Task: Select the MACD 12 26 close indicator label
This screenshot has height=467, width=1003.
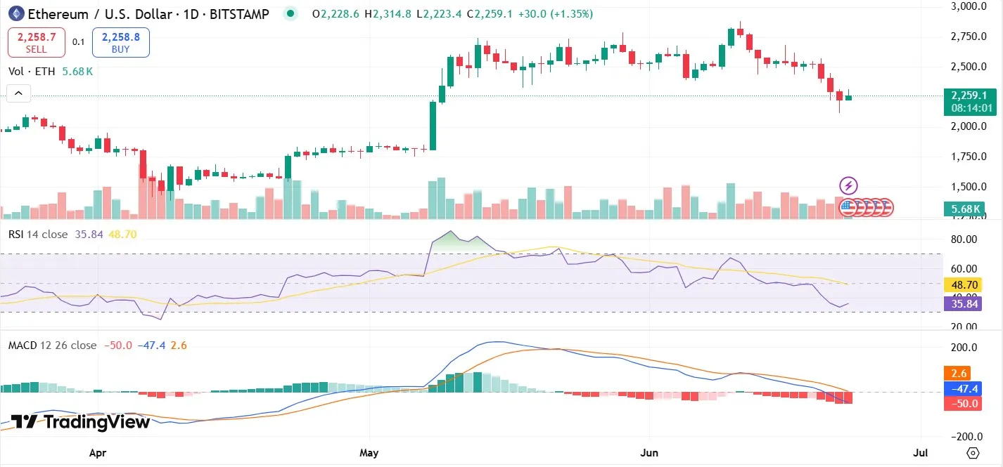Action: click(53, 345)
